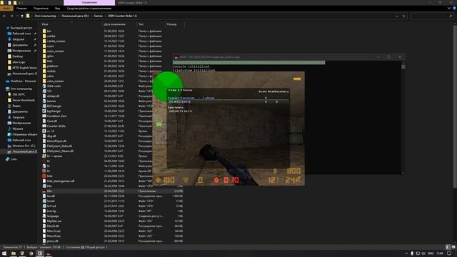
Task: Select OneDrive - Personal in the sidebar
Action: (23, 81)
